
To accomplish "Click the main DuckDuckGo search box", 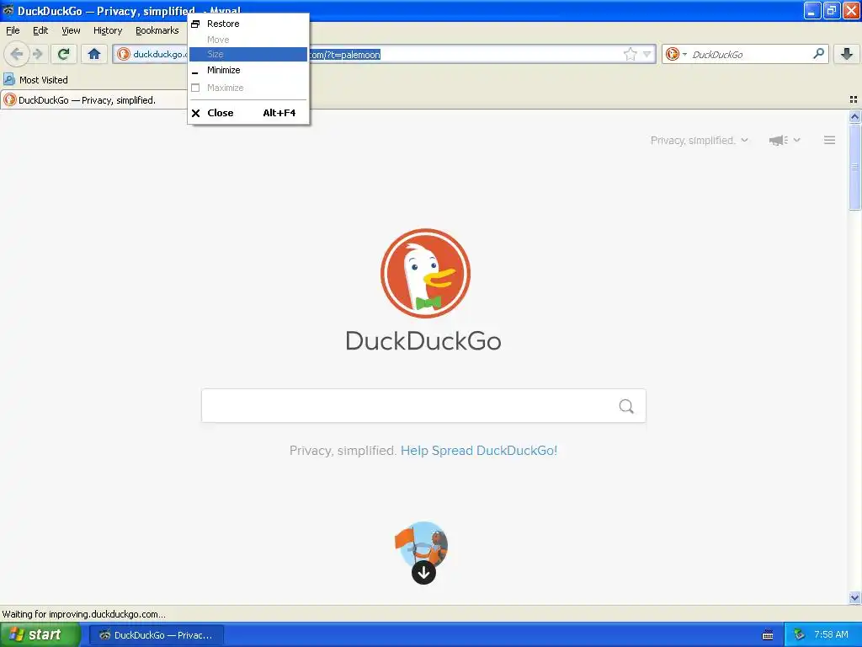I will click(423, 406).
